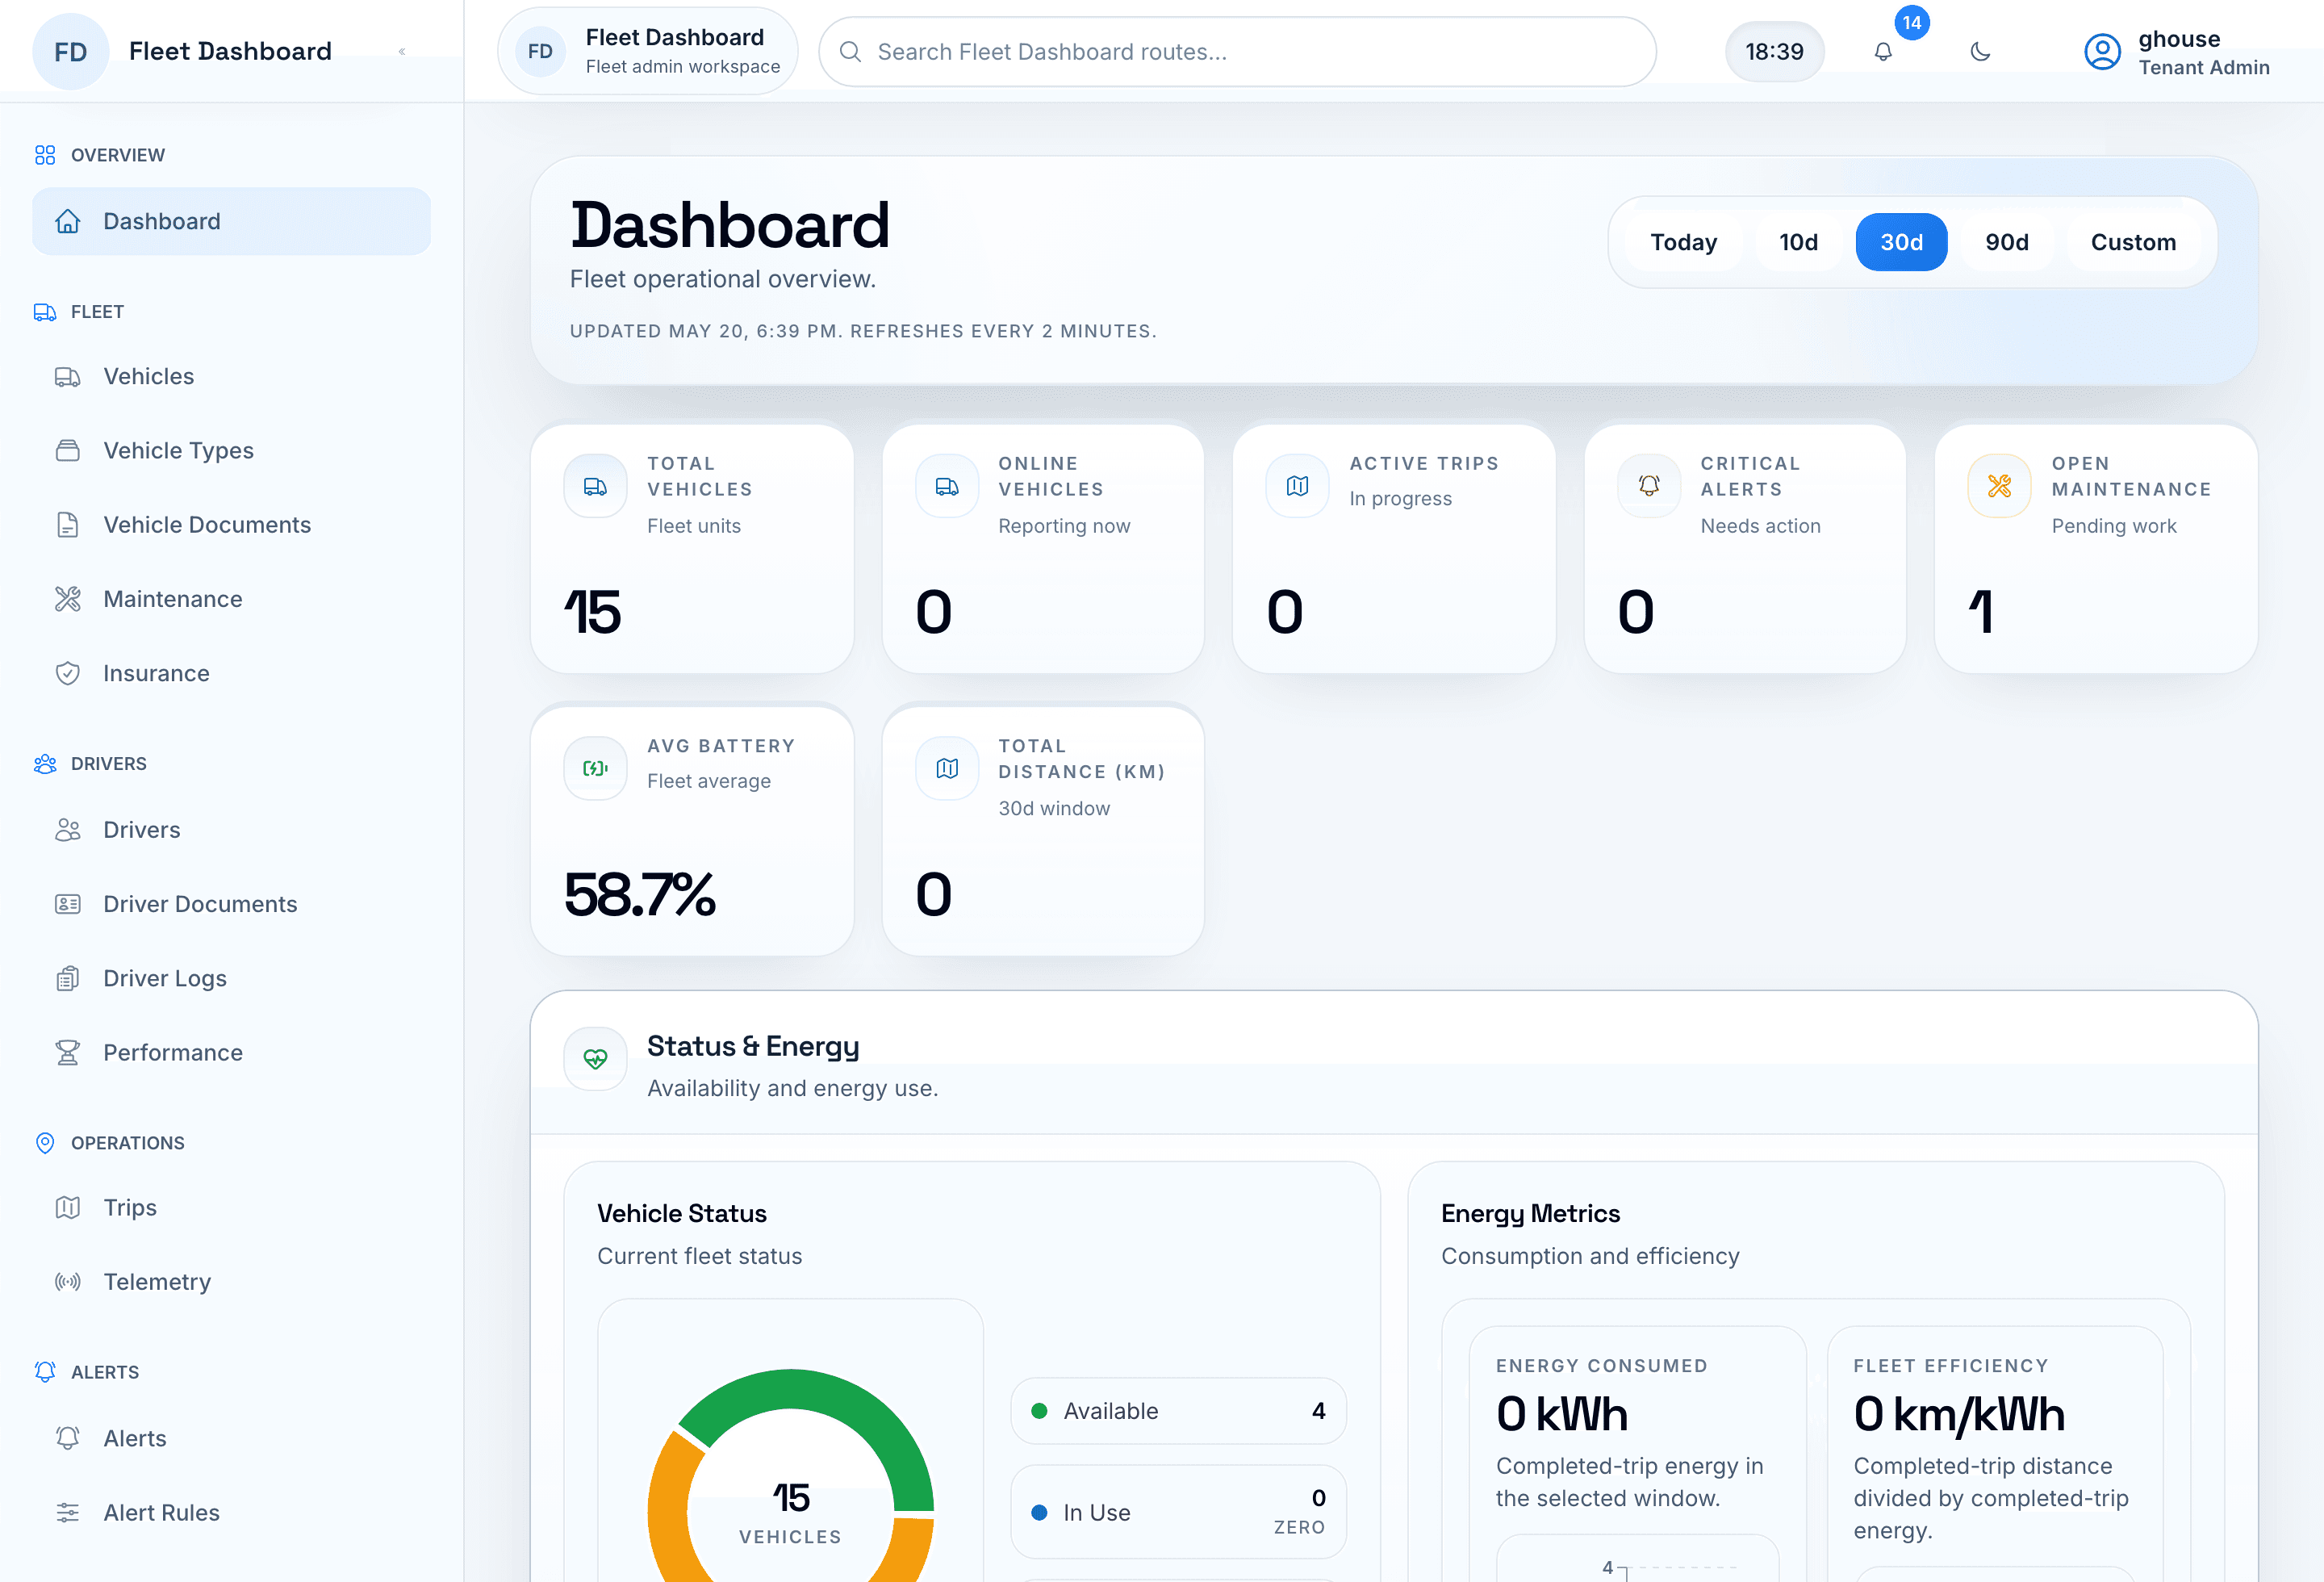Open Alerts page
This screenshot has width=2324, height=1582.
click(x=232, y=1438)
